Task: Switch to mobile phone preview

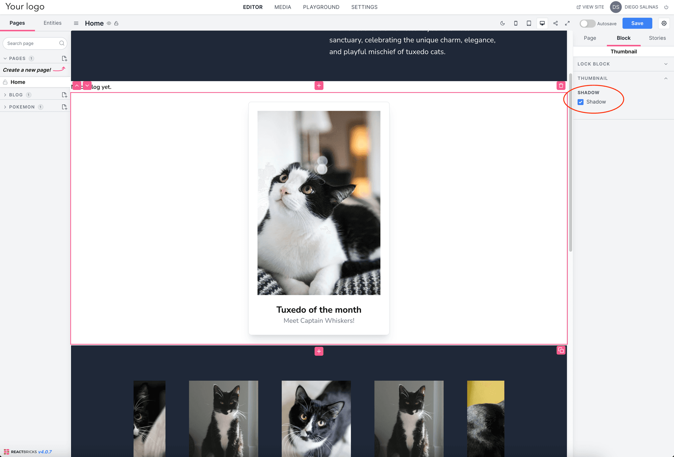Action: pos(516,23)
